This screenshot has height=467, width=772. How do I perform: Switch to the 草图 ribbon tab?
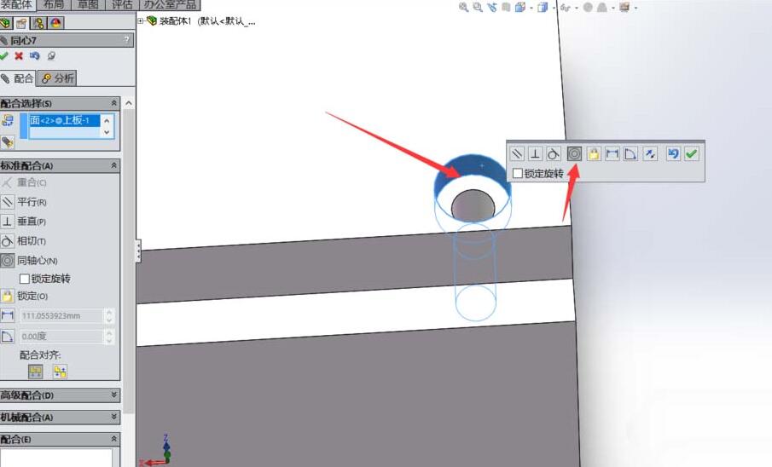[88, 5]
